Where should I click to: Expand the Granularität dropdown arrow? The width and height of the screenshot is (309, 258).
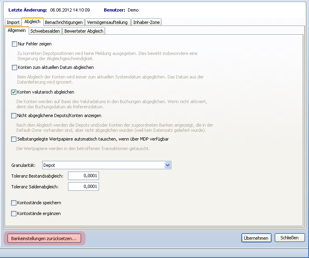point(167,165)
